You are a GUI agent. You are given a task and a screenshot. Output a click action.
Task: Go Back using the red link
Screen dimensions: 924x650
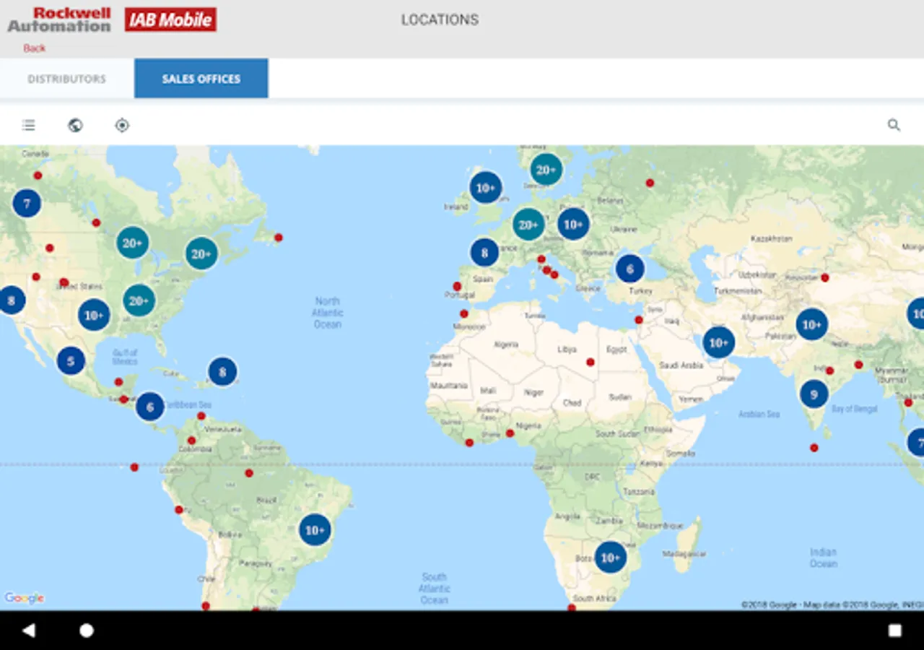click(x=35, y=48)
